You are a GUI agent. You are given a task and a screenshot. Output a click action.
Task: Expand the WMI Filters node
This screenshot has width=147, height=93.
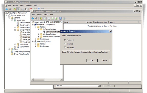point(15,44)
